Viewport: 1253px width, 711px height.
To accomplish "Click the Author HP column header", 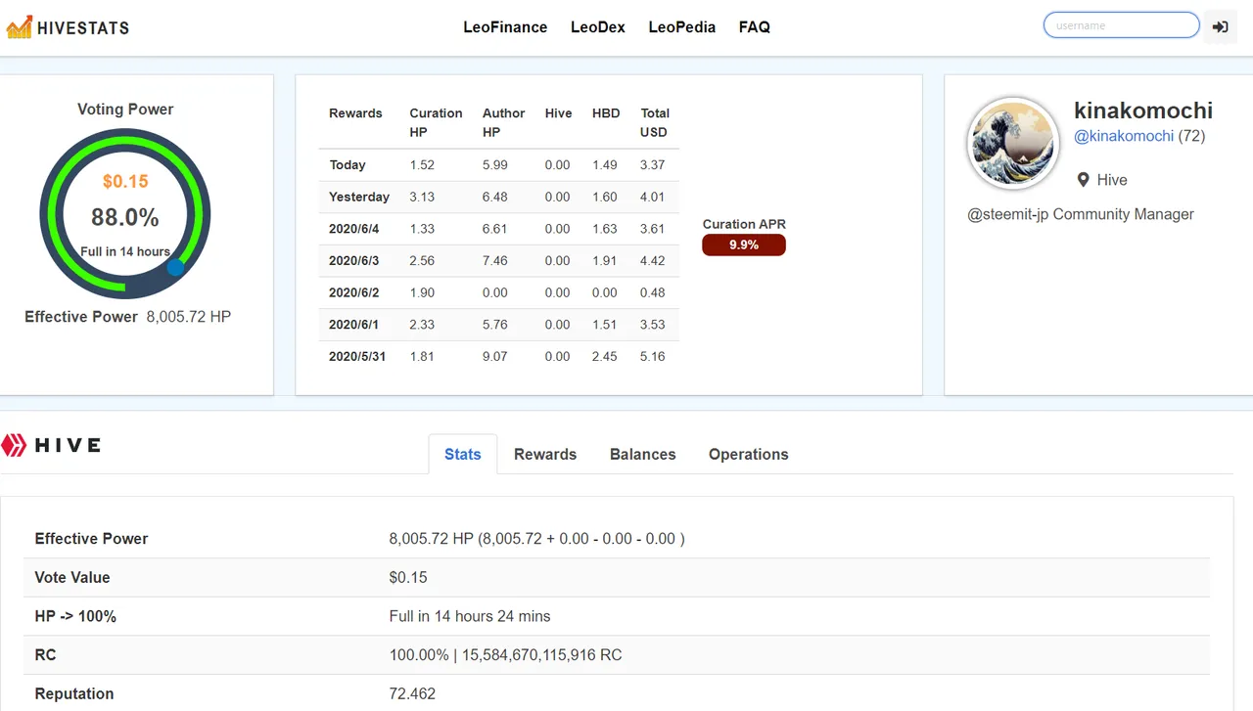I will [503, 122].
